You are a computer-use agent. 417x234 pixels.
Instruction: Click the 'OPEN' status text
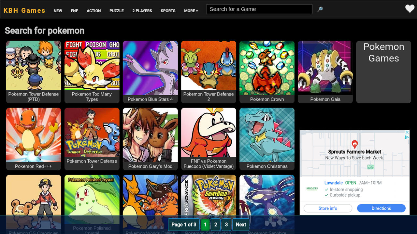tap(351, 183)
